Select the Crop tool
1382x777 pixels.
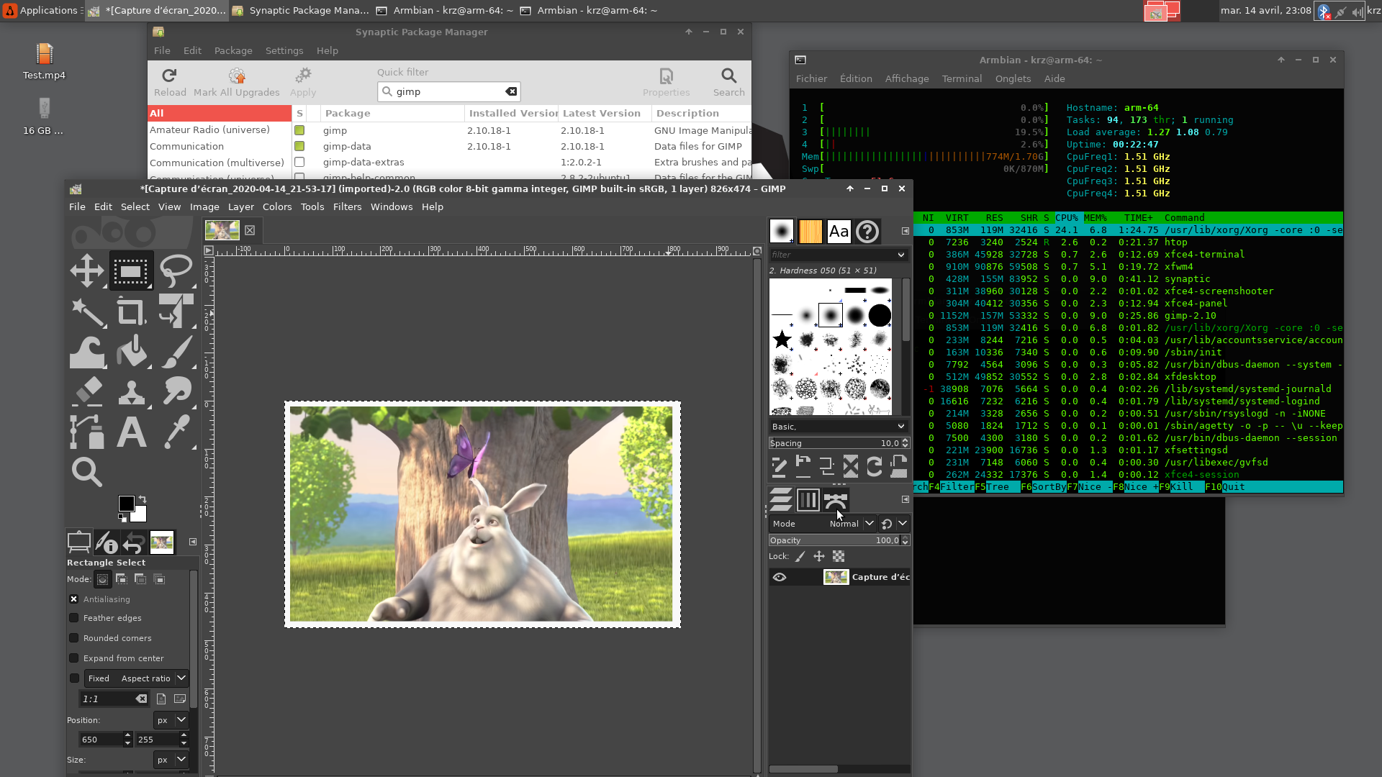(131, 312)
